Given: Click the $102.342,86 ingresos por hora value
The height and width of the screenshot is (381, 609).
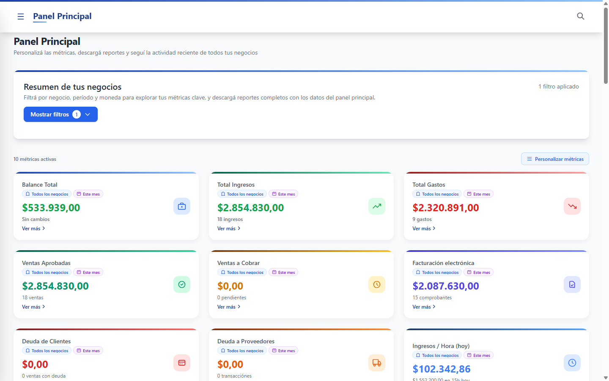Looking at the screenshot, I should (442, 369).
